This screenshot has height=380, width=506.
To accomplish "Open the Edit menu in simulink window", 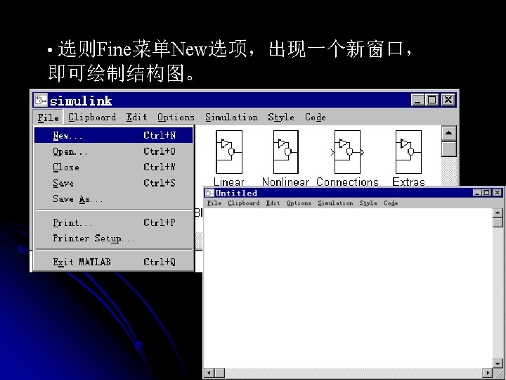I will 137,117.
